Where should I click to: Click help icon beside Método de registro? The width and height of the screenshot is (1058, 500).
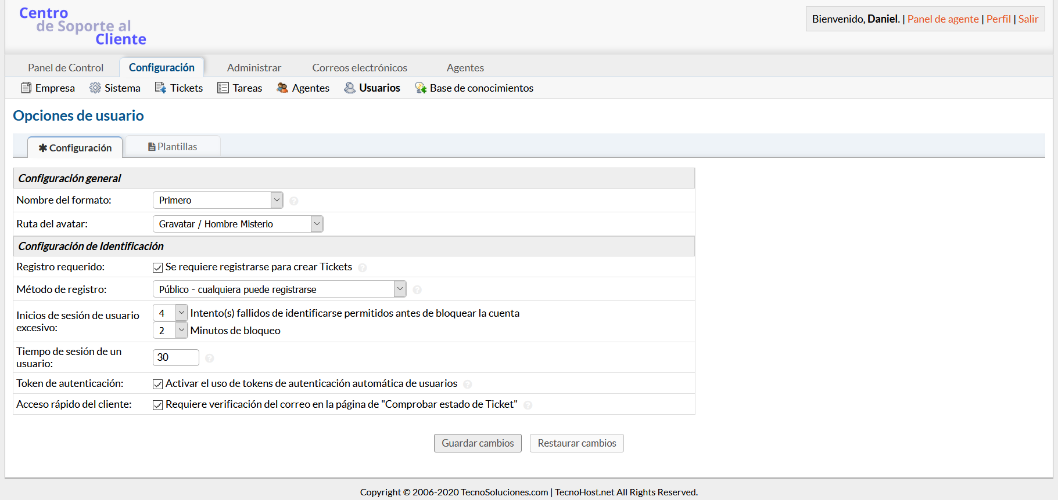(x=417, y=289)
